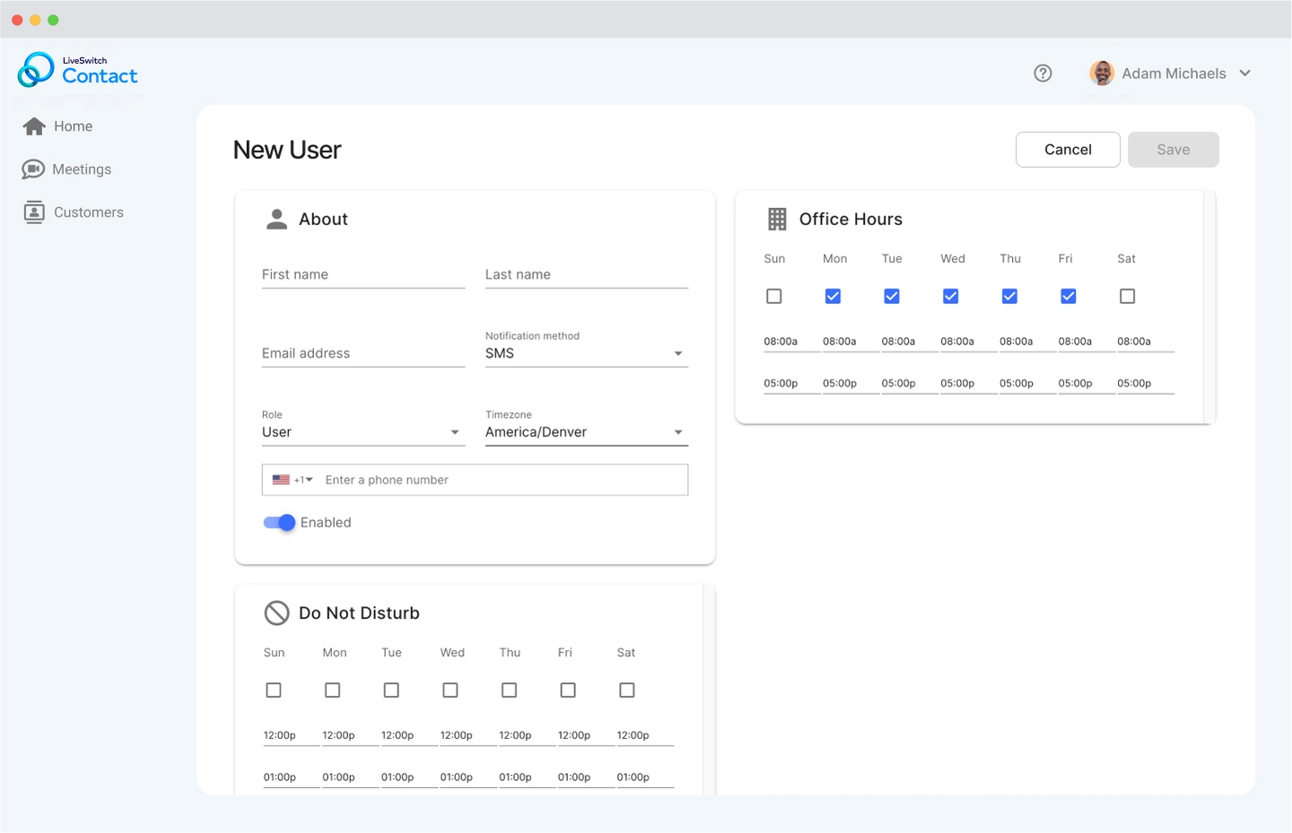The image size is (1292, 833).
Task: Uncheck the Office Hours Mon checkbox
Action: (833, 297)
